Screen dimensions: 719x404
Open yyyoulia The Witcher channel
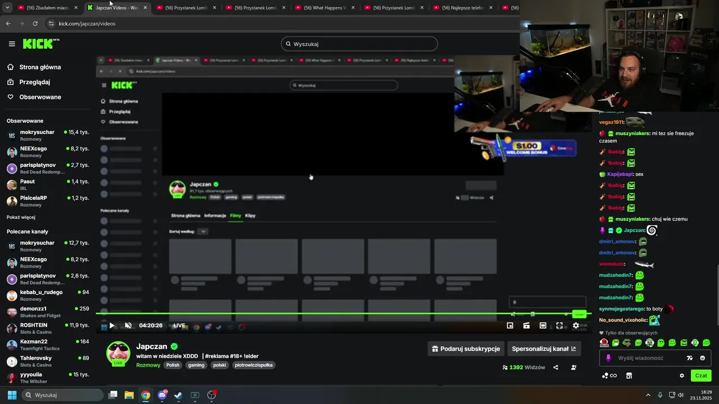point(48,378)
